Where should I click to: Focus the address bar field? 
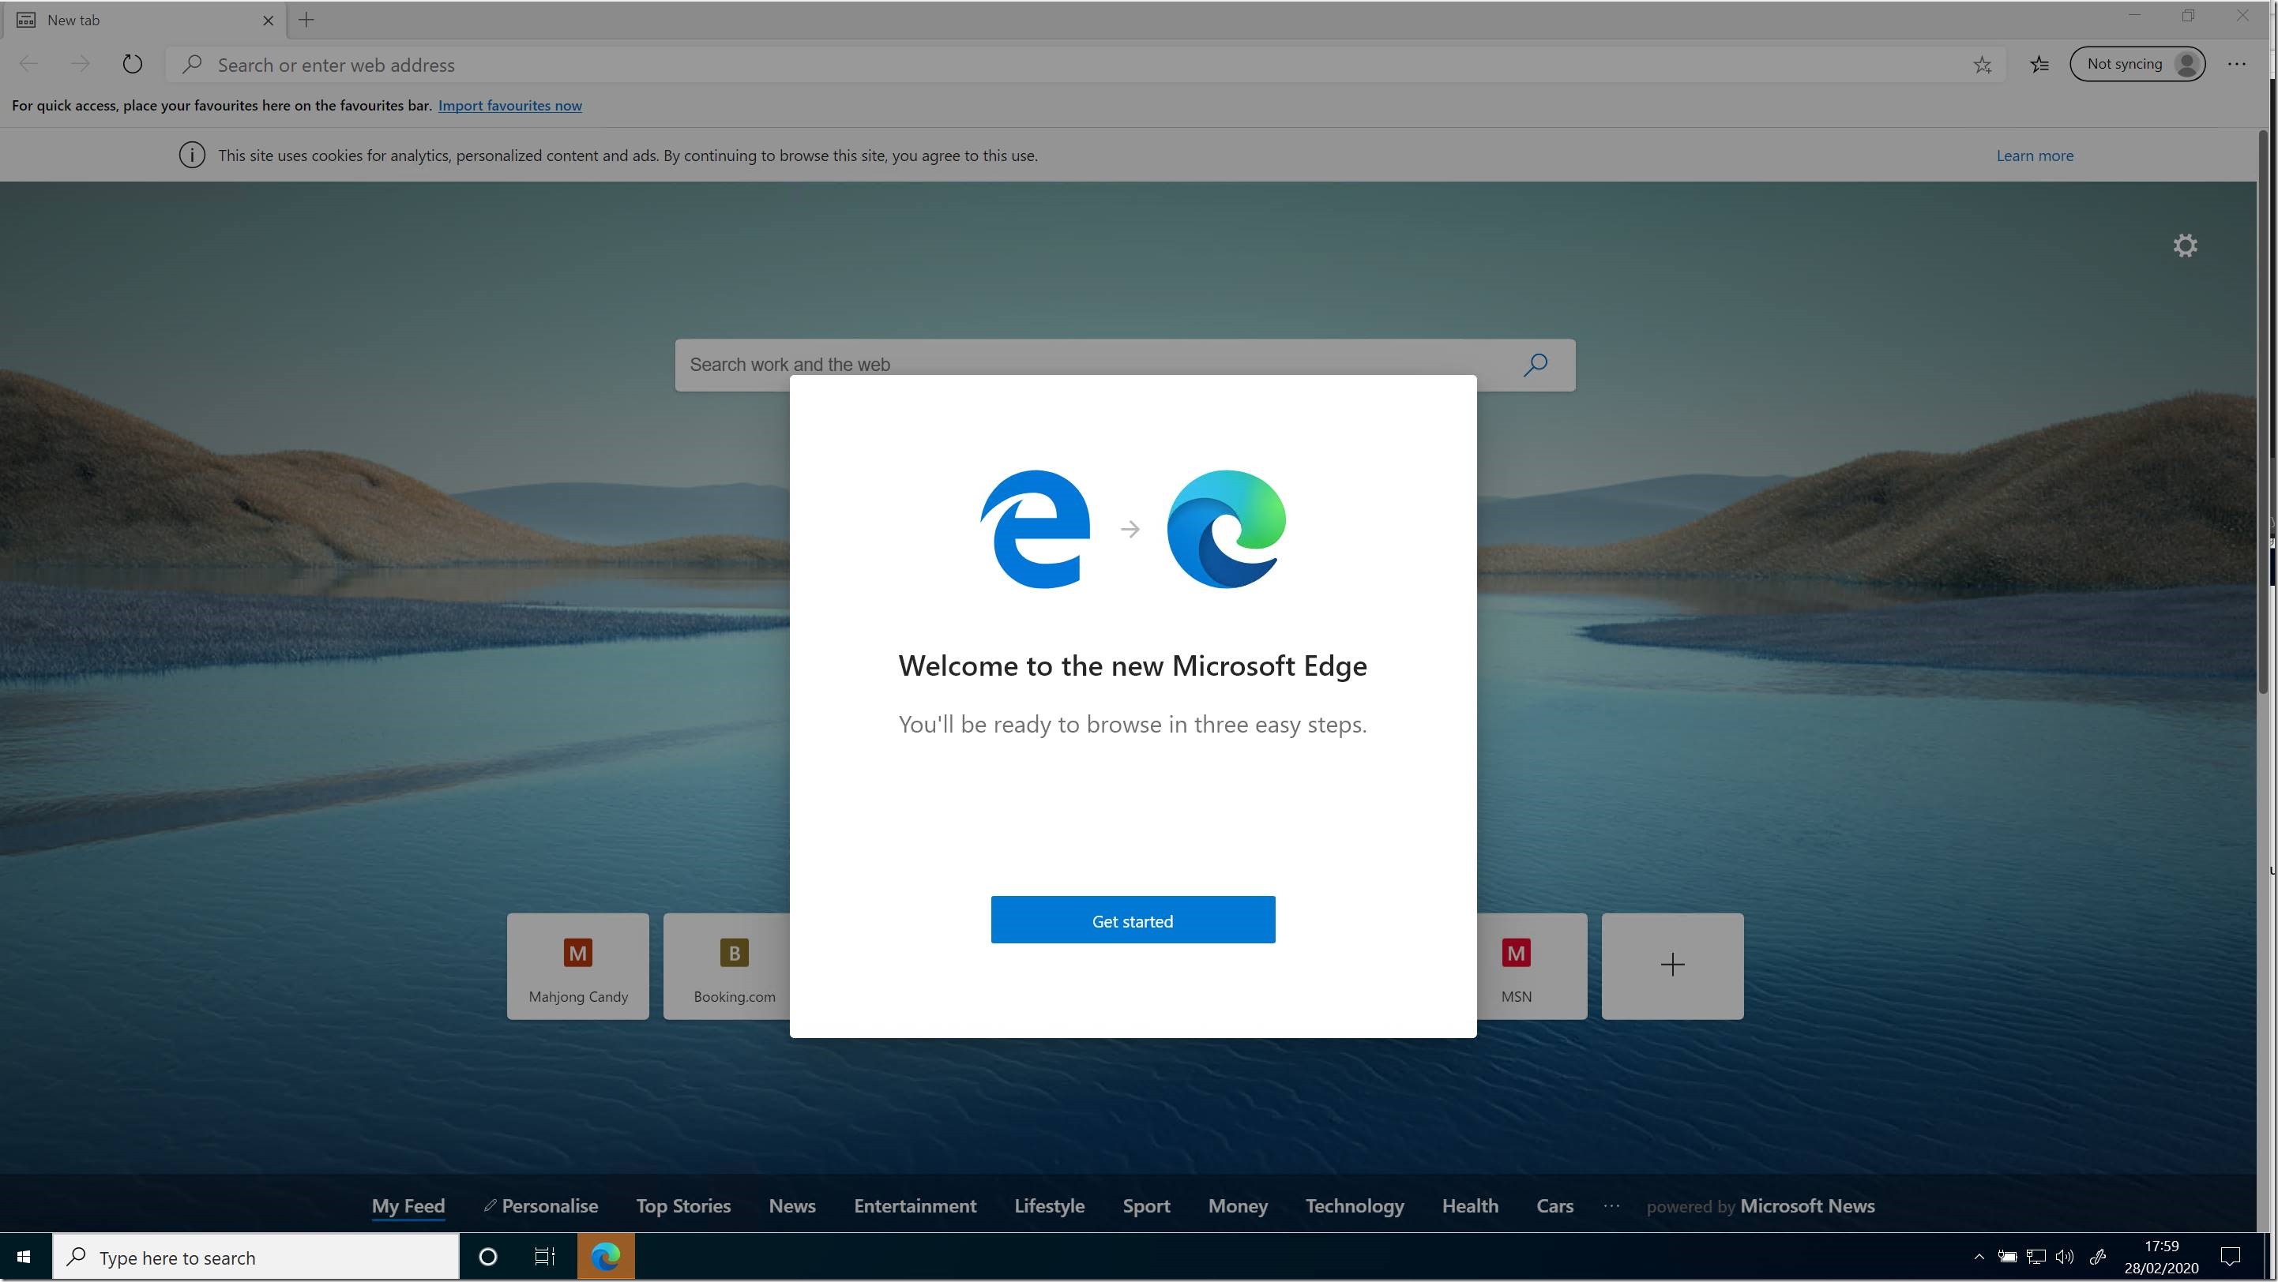[x=1061, y=65]
